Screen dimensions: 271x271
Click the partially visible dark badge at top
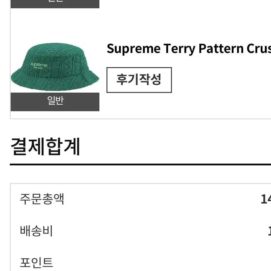pyautogui.click(x=55, y=4)
